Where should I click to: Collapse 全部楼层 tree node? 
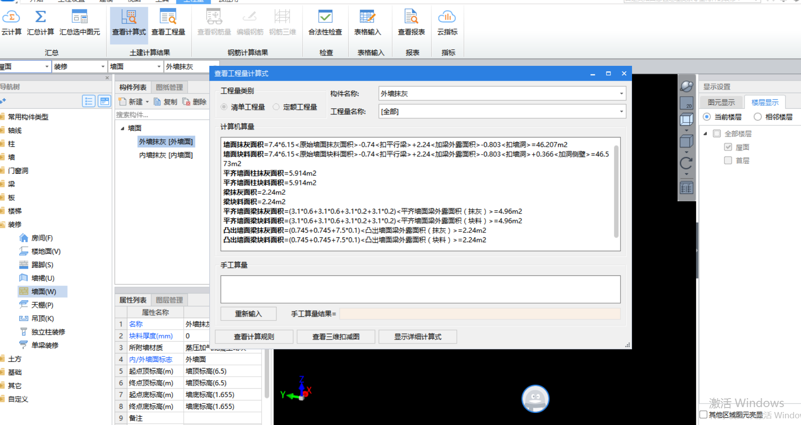[706, 133]
